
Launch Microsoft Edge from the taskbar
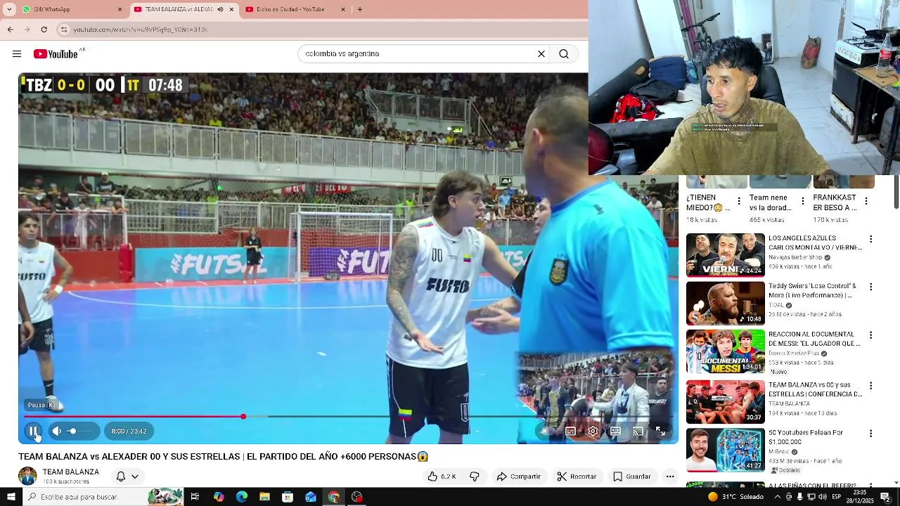click(x=242, y=497)
